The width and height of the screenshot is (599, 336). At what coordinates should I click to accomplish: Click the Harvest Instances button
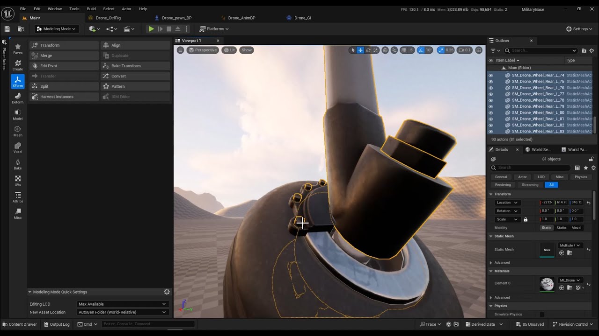[x=64, y=97]
